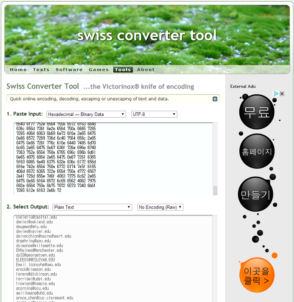Click output line davies@xavier.edu

point(34,231)
